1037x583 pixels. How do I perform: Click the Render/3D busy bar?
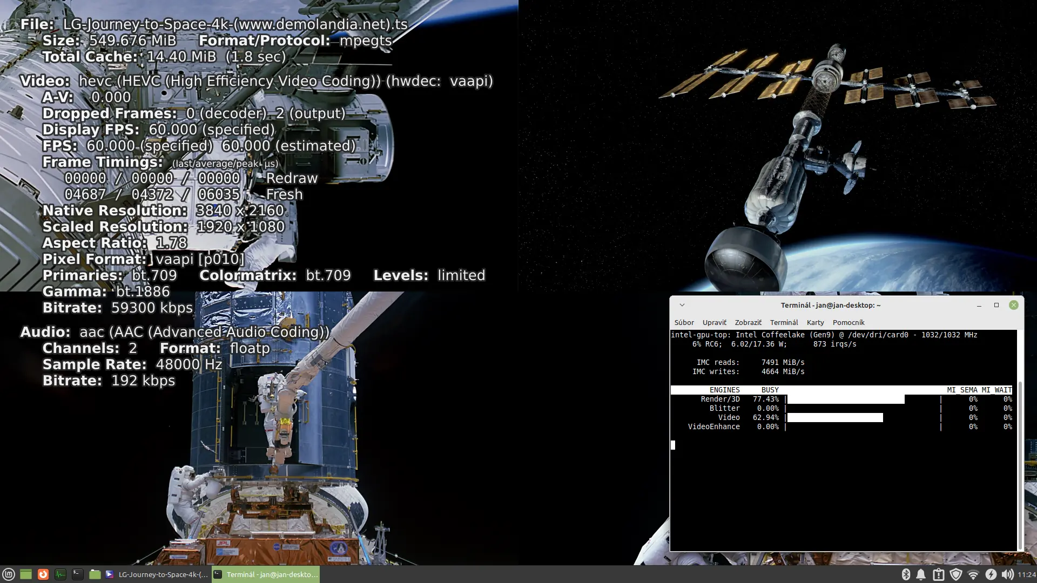(x=846, y=399)
